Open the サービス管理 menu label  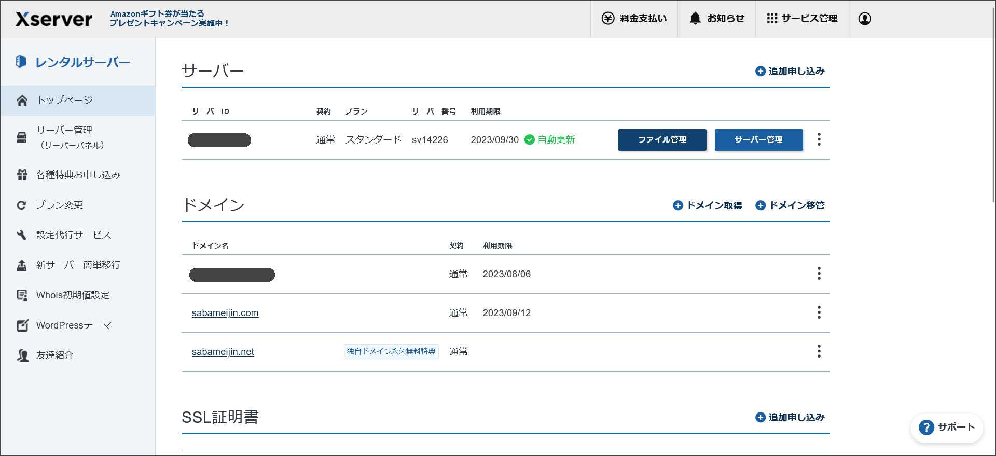pyautogui.click(x=809, y=19)
